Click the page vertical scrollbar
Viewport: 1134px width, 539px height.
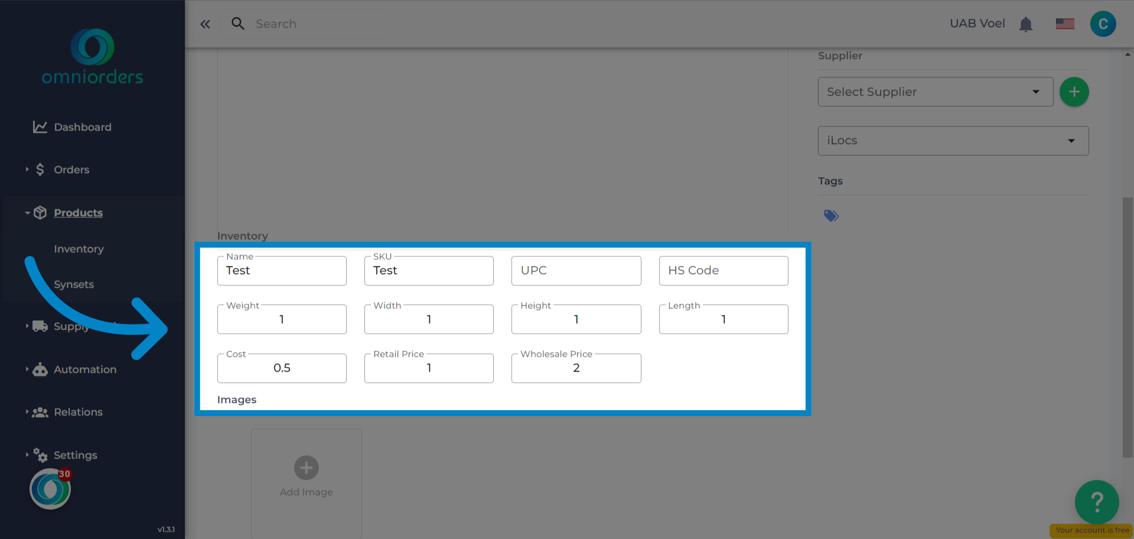[1128, 327]
